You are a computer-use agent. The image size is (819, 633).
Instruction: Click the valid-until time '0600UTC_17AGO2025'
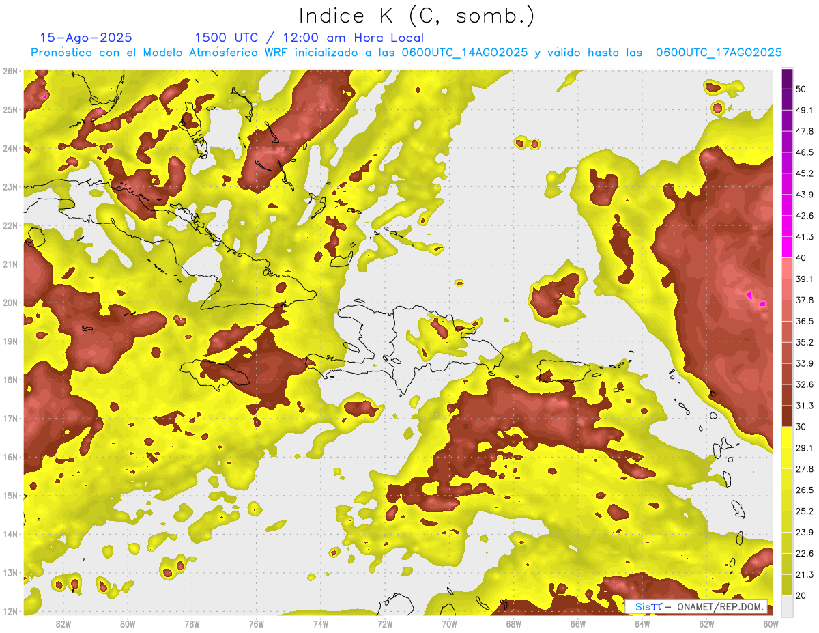(x=719, y=53)
